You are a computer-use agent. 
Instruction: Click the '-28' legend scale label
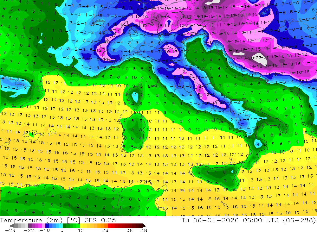(10, 230)
